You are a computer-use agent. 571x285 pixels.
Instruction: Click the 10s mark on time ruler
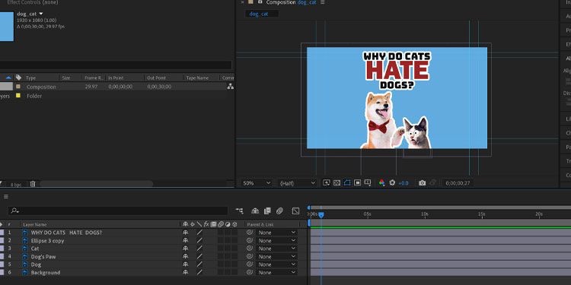(425, 214)
